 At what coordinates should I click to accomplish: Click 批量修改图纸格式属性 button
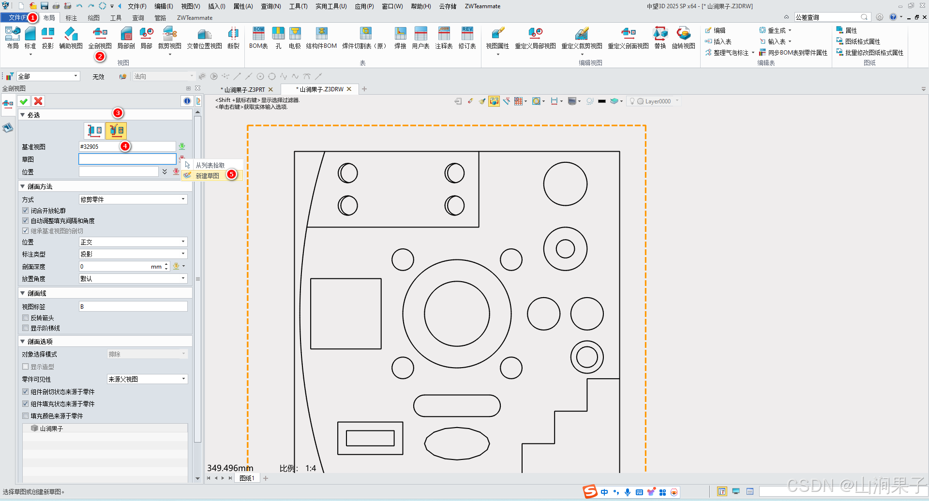[x=870, y=53]
